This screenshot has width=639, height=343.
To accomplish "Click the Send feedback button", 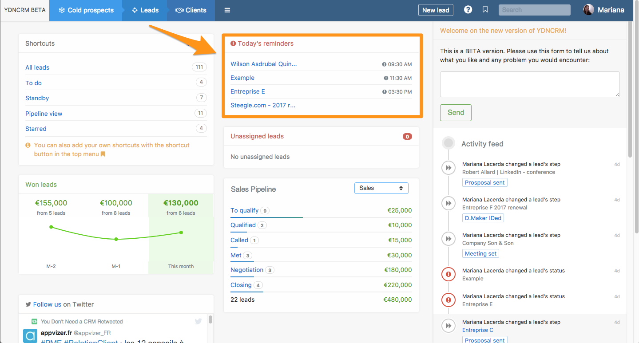I will coord(456,113).
